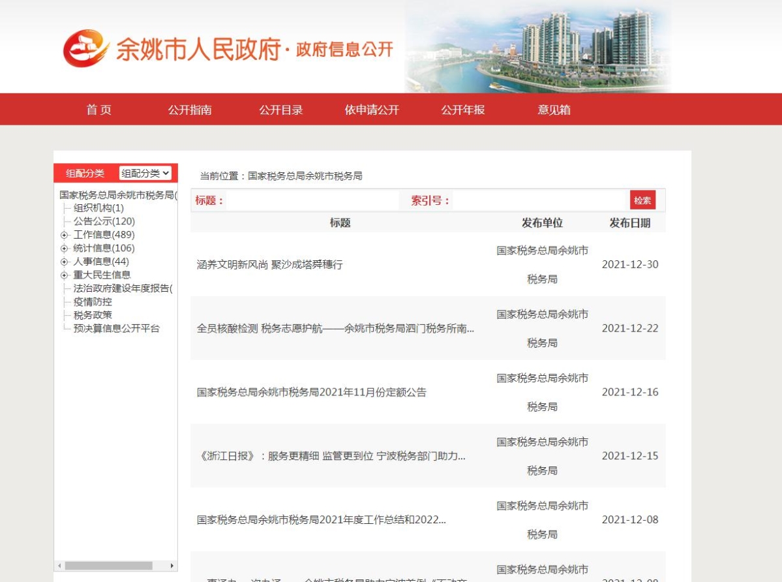Go to 首页 in navigation bar
Viewport: 782px width, 582px height.
pyautogui.click(x=98, y=110)
